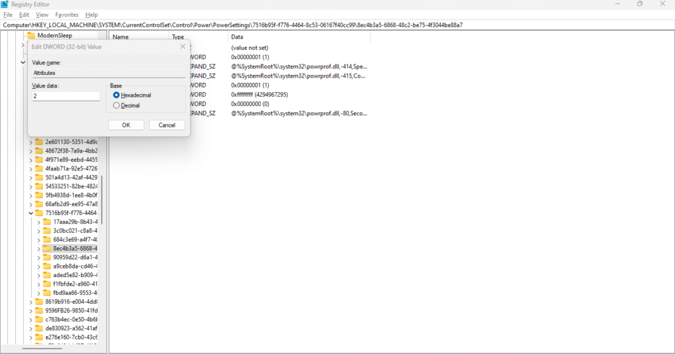Select the Hexadecimal base radio button
This screenshot has height=354, width=675.
point(116,95)
